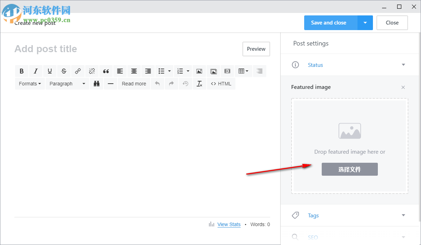Open the Formats dropdown
421x245 pixels.
[30, 84]
